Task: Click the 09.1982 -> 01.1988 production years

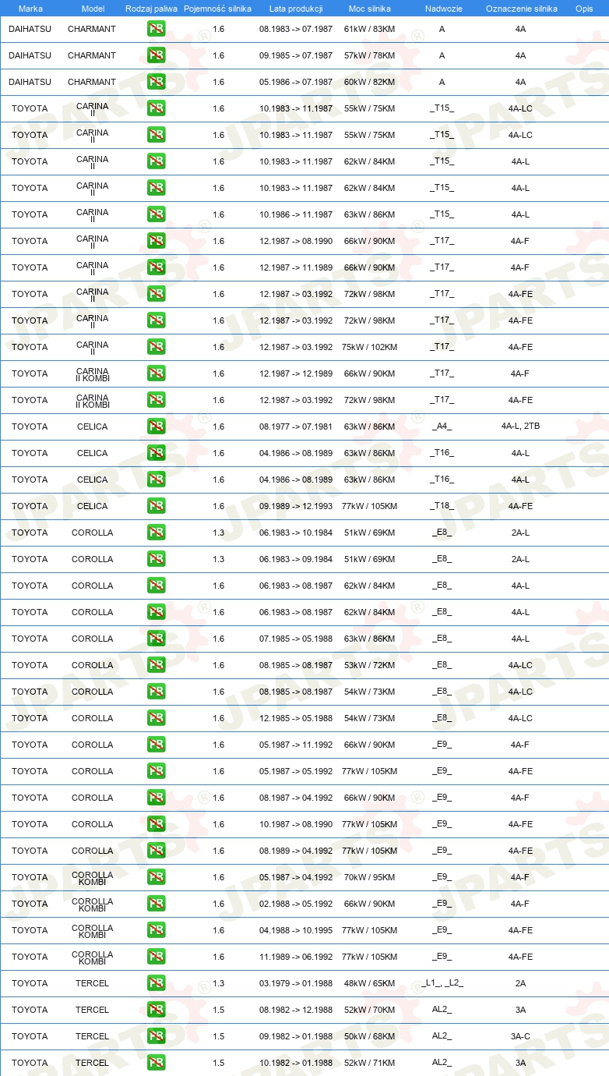Action: tap(296, 1036)
